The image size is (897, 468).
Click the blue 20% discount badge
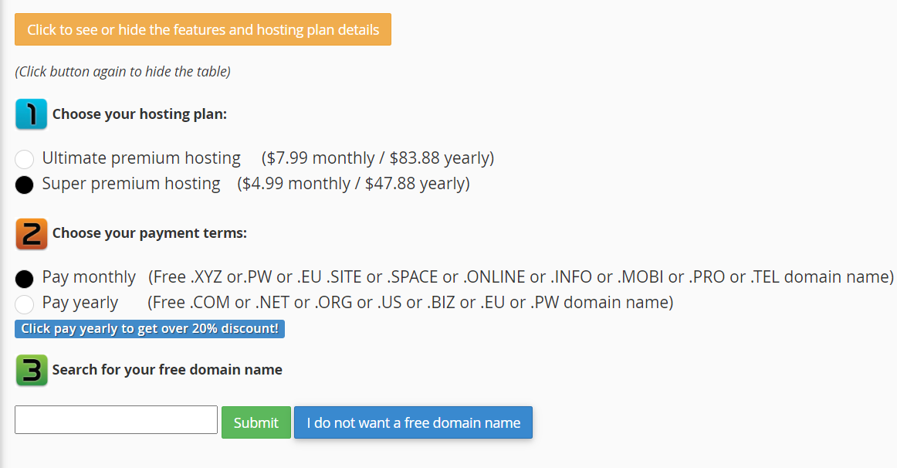click(150, 329)
